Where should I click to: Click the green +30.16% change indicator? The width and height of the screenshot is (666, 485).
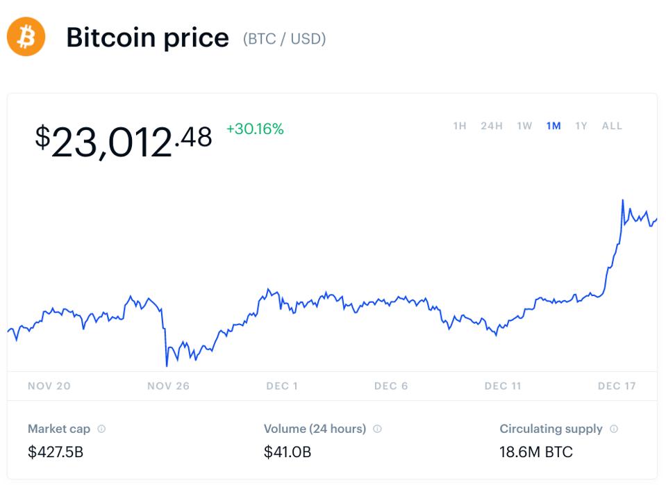pyautogui.click(x=254, y=129)
